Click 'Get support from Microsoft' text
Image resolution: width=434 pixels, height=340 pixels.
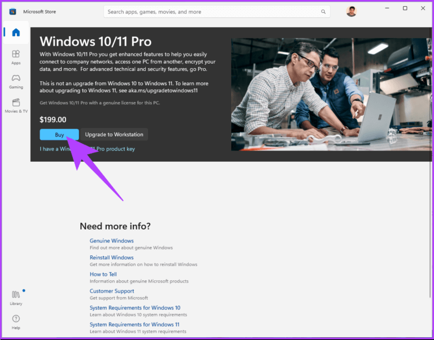[x=119, y=298]
